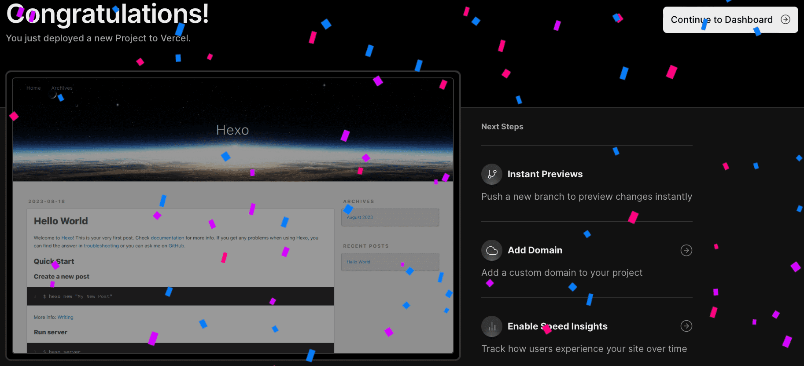This screenshot has height=366, width=804.
Task: Open the documentation link in the post
Action: 167,238
